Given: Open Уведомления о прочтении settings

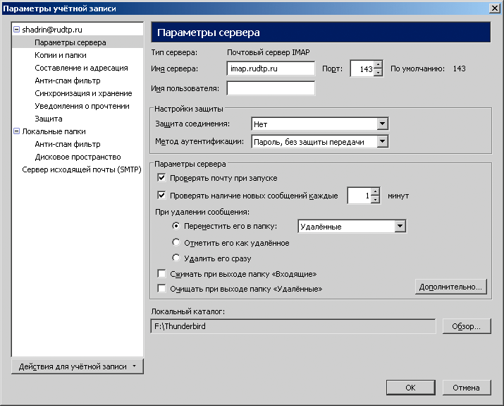Looking at the screenshot, I should (82, 106).
